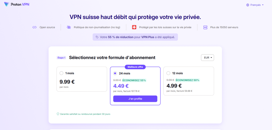Click the servers stack icon
The width and height of the screenshot is (272, 130).
click(x=205, y=27)
